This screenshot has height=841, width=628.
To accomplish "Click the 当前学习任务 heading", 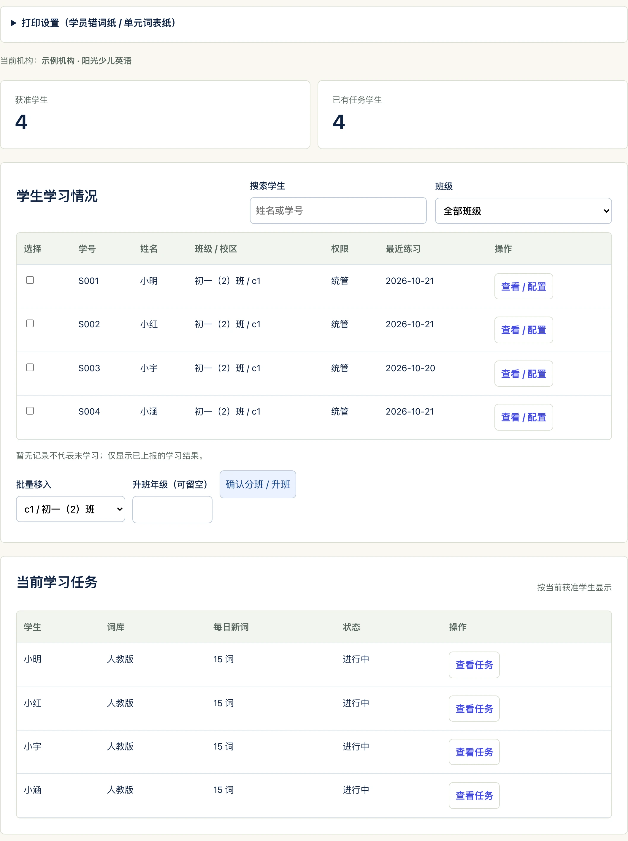I will 57,582.
